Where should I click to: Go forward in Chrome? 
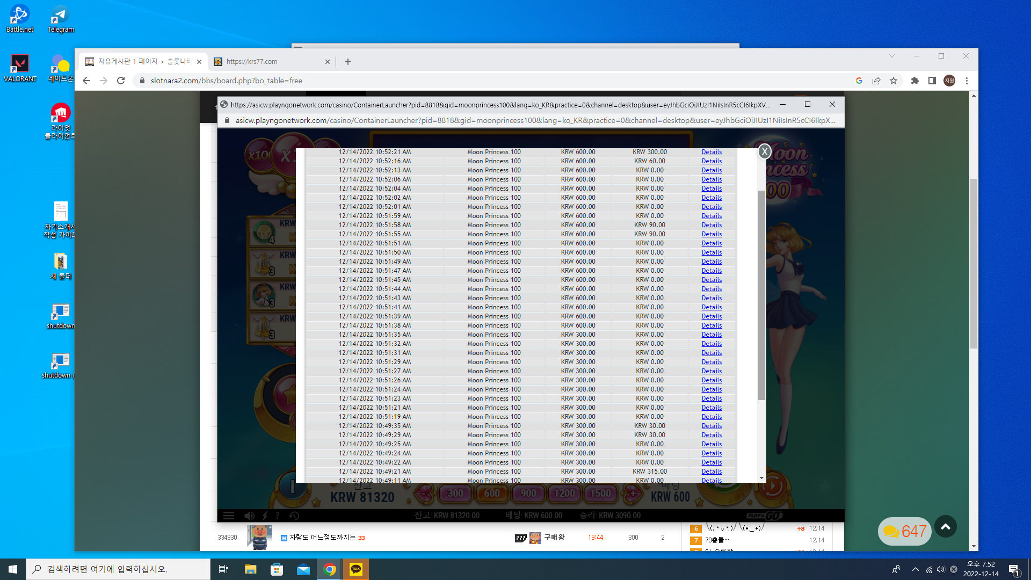pos(104,81)
